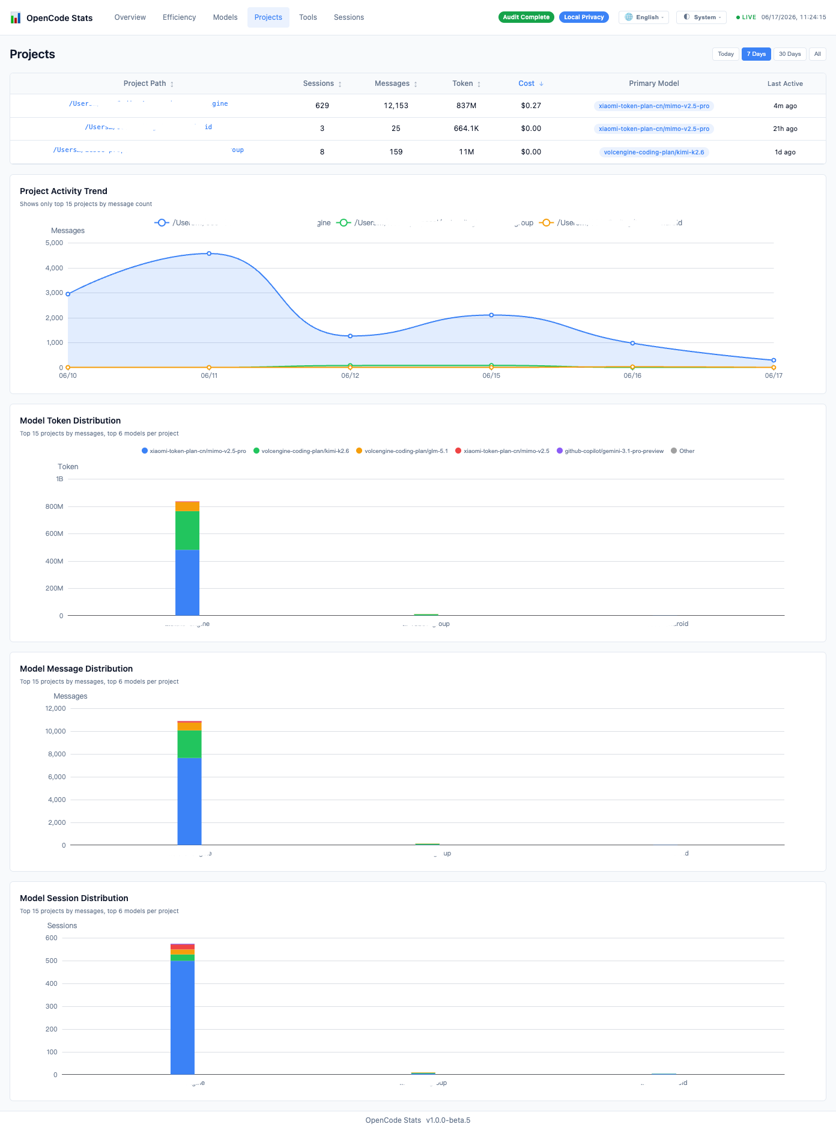Click the 12,153 messages cell
Image resolution: width=836 pixels, height=1130 pixels.
click(x=396, y=106)
